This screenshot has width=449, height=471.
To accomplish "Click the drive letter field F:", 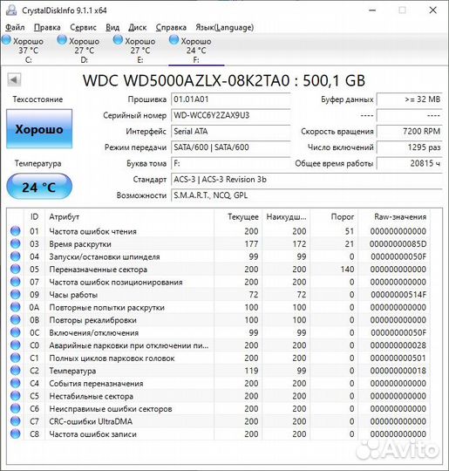I will click(x=231, y=163).
